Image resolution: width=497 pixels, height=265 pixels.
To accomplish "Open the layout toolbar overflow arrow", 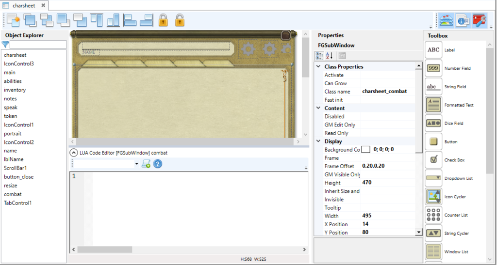I will point(431,27).
